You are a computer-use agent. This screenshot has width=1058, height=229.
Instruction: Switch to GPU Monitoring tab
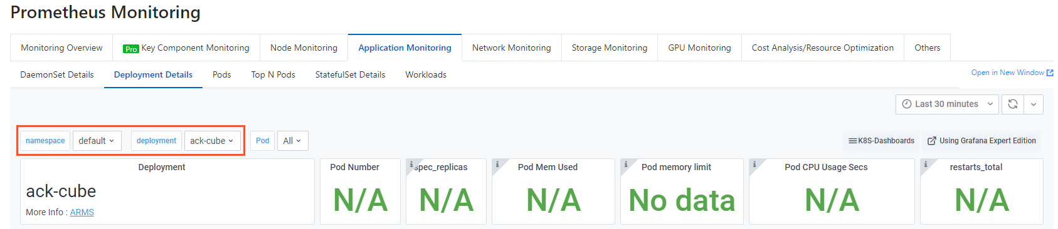pyautogui.click(x=699, y=48)
